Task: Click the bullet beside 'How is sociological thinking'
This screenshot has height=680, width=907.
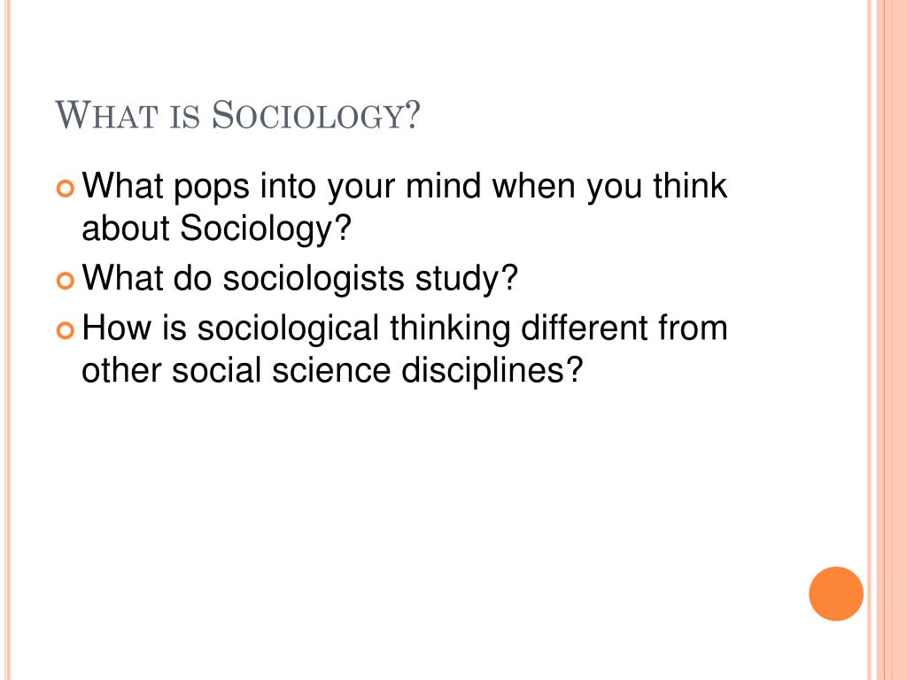Action: 66,331
